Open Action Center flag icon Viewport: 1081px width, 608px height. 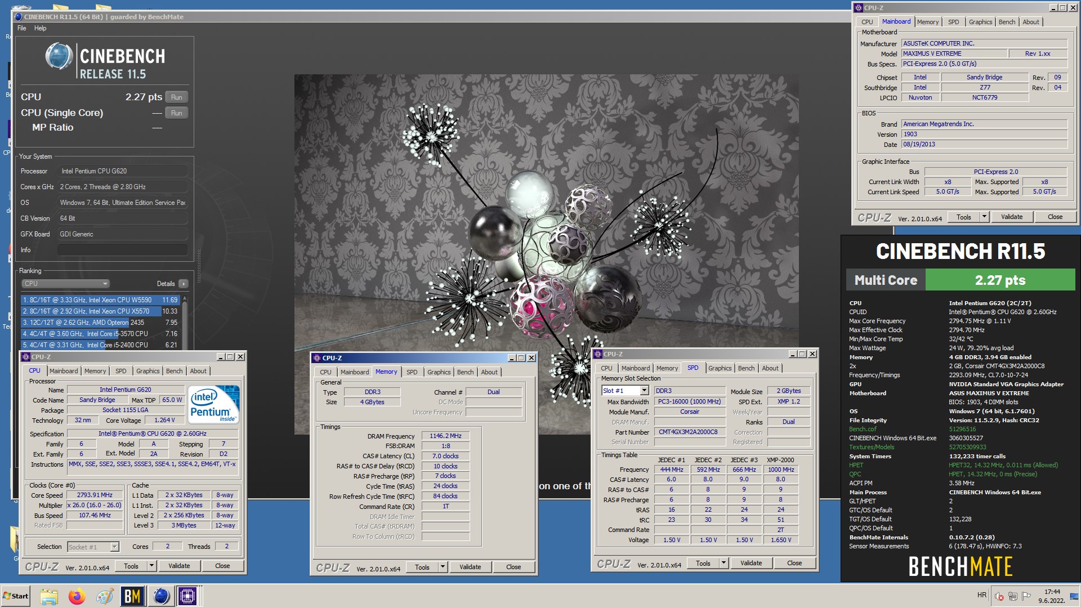point(1026,596)
